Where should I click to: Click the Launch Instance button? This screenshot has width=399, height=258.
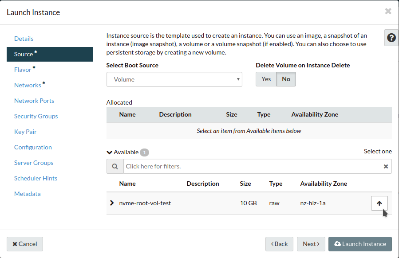tap(360, 244)
